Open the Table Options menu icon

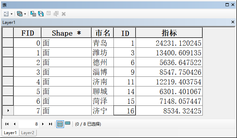6,14
